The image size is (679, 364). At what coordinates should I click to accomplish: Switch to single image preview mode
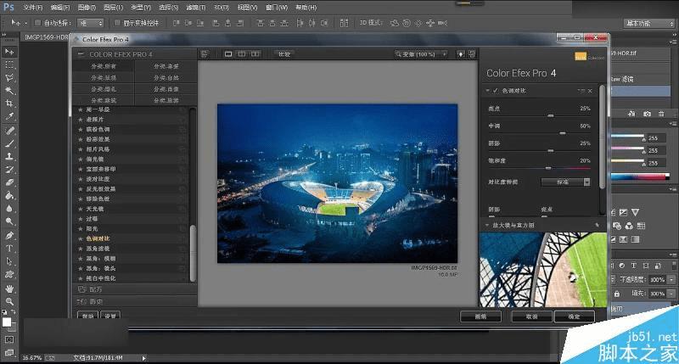point(228,54)
